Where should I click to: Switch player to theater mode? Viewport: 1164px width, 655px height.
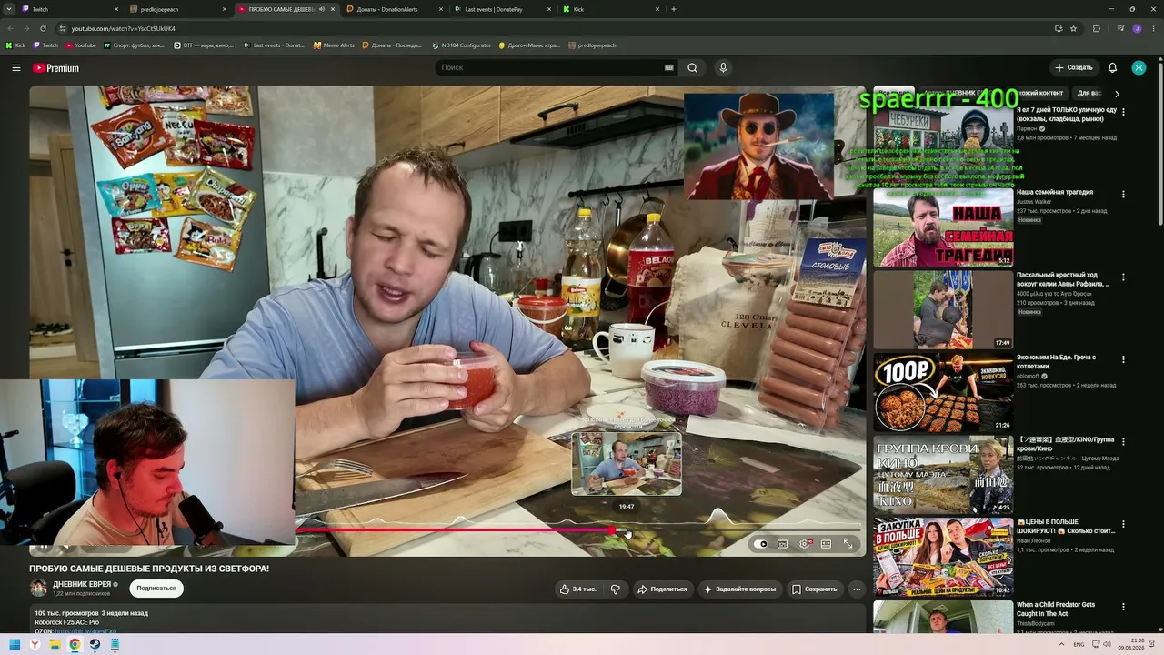point(826,544)
